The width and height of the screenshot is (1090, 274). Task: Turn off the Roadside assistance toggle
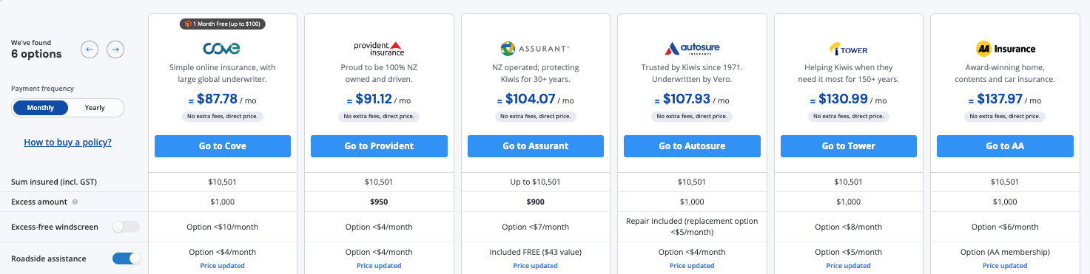[126, 258]
